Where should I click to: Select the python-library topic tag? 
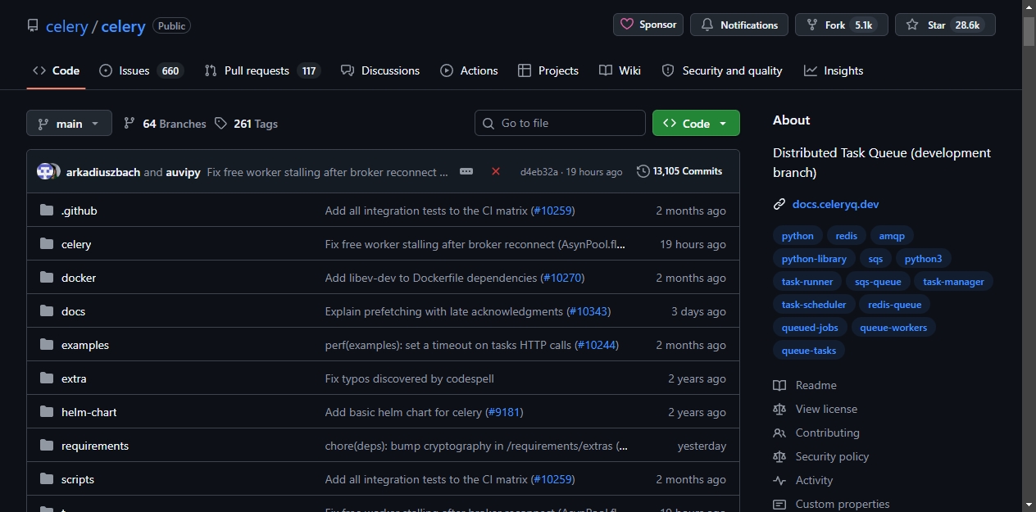coord(814,259)
